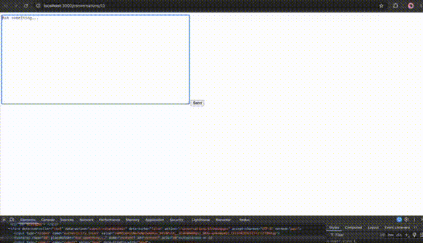
Task: Open DevTools three-dot more options menu
Action: click(414, 220)
